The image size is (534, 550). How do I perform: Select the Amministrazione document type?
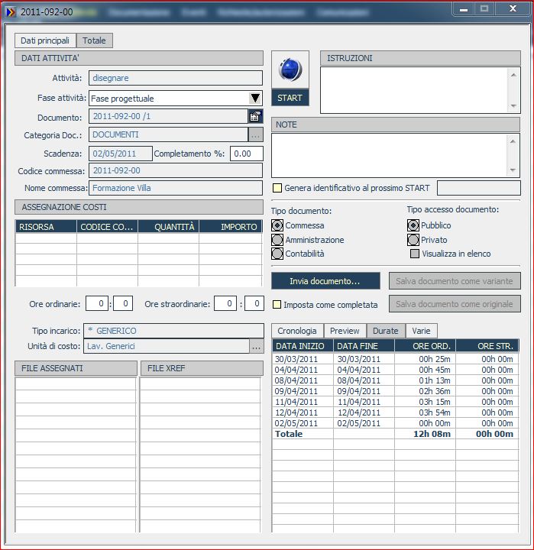277,240
